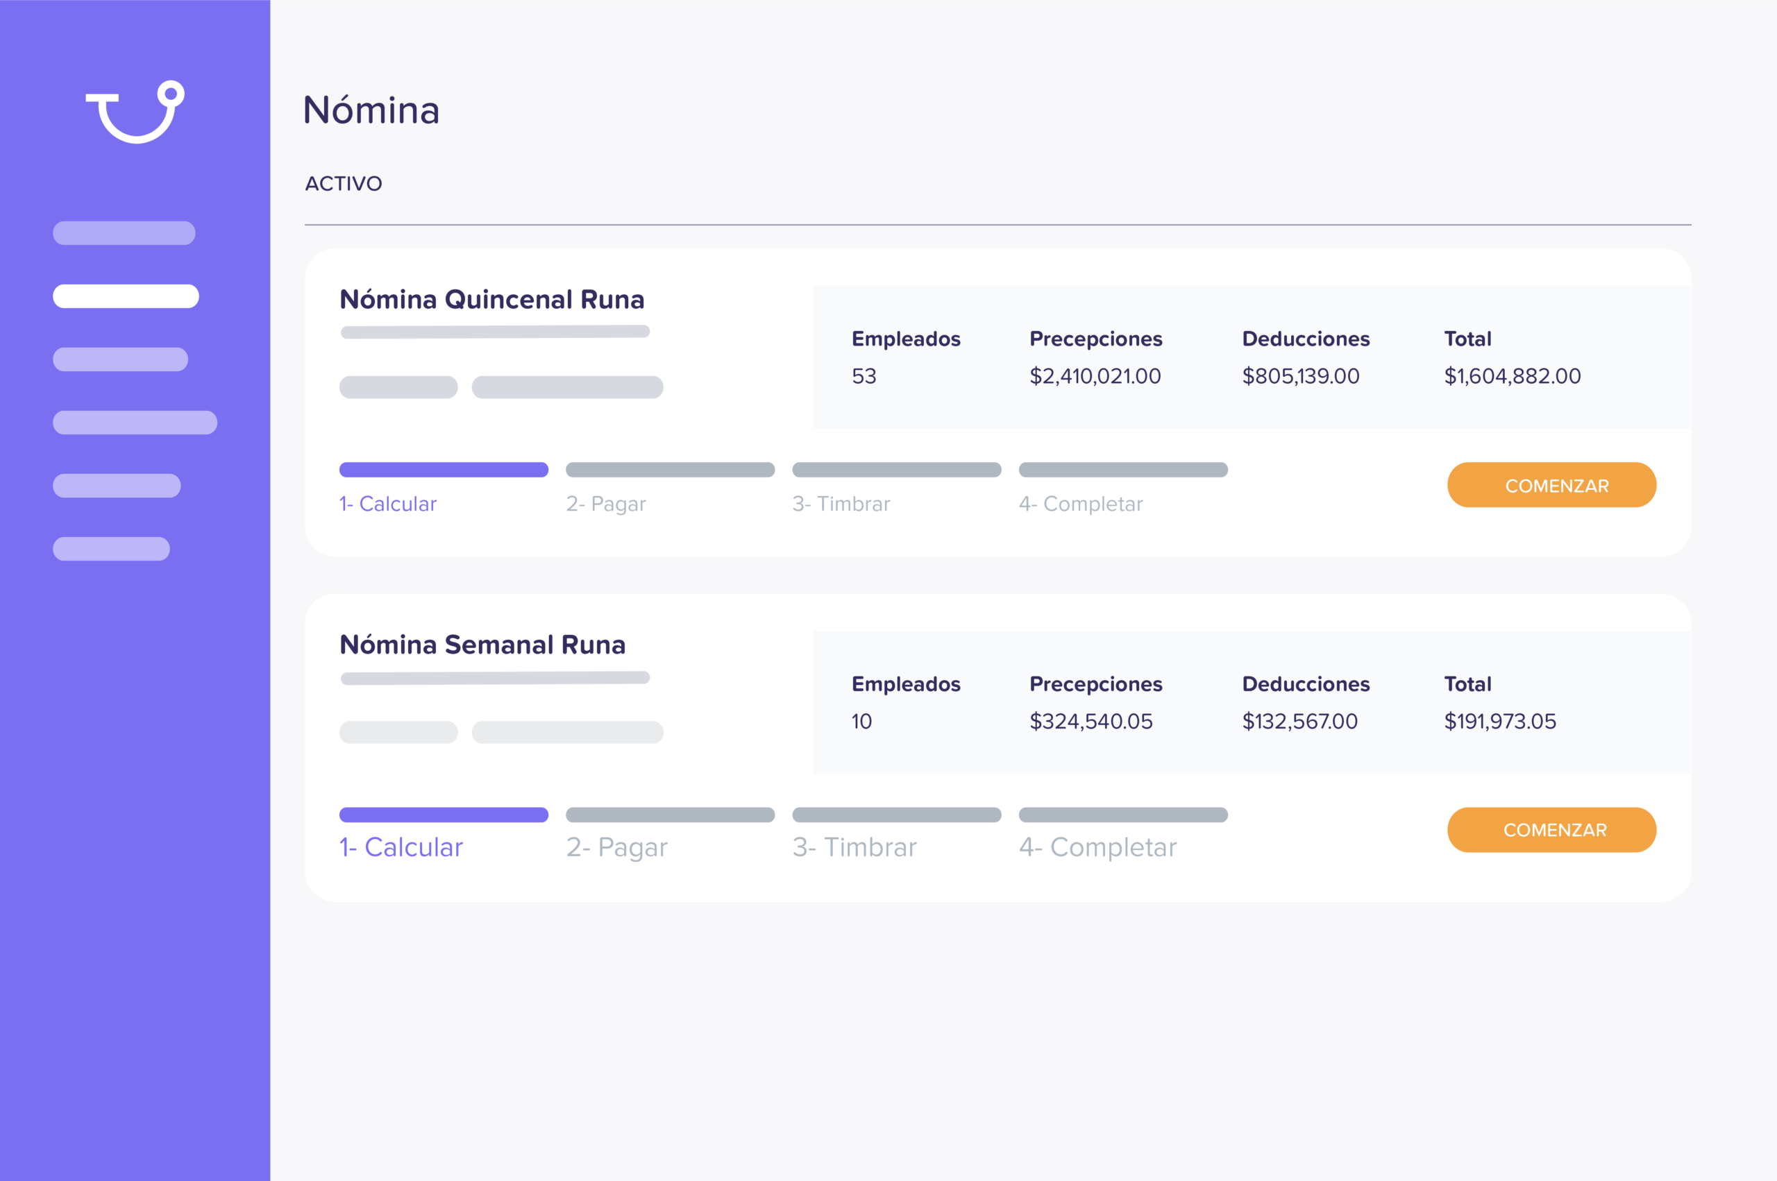Select the first sidebar navigation item
This screenshot has width=1777, height=1181.
[x=124, y=232]
